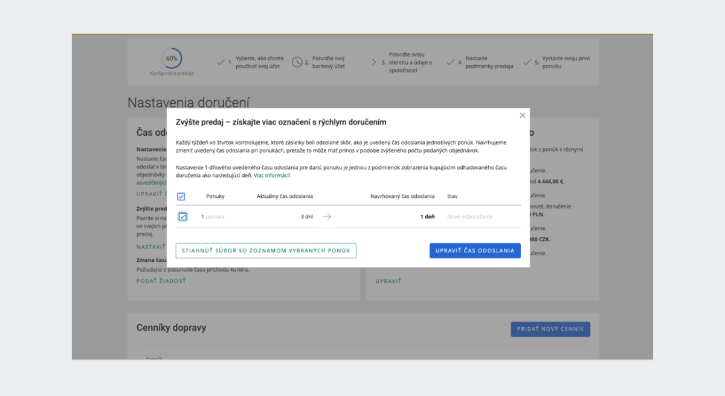This screenshot has height=396, width=725.
Task: Click the 3 dni current shipping time value
Action: click(307, 217)
